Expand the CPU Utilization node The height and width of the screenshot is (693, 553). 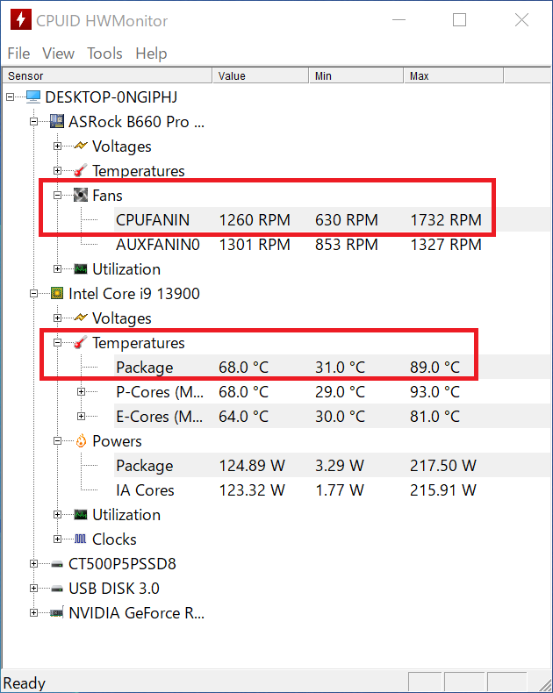coord(57,514)
